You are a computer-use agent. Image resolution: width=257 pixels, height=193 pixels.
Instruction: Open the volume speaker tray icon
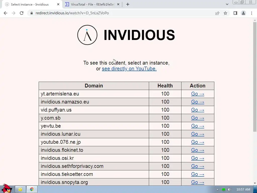tap(230, 189)
